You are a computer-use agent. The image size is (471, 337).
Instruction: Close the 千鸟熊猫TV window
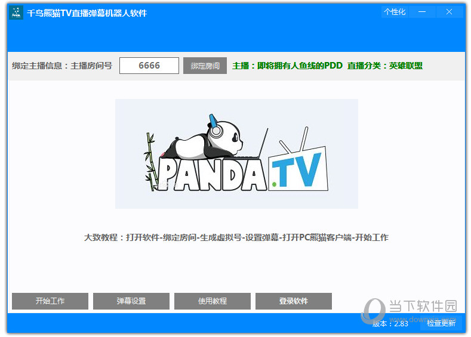coord(449,12)
